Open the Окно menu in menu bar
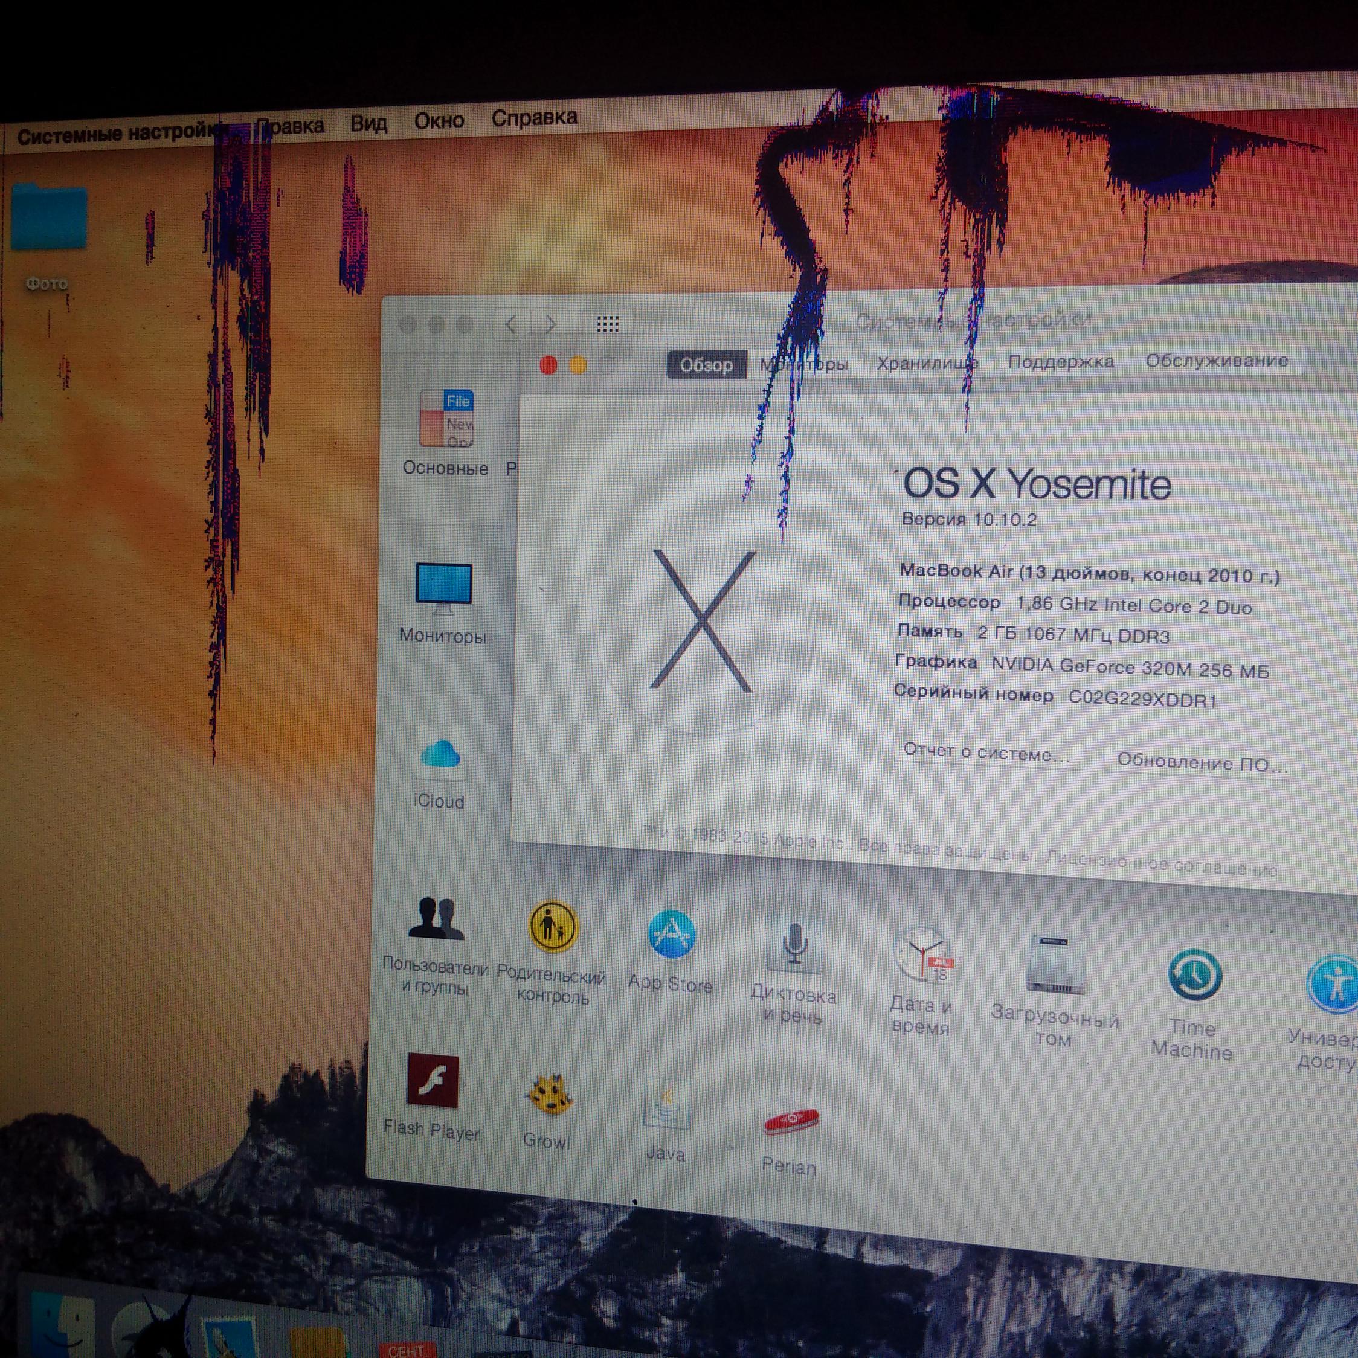Screen dimensions: 1358x1358 pos(439,121)
